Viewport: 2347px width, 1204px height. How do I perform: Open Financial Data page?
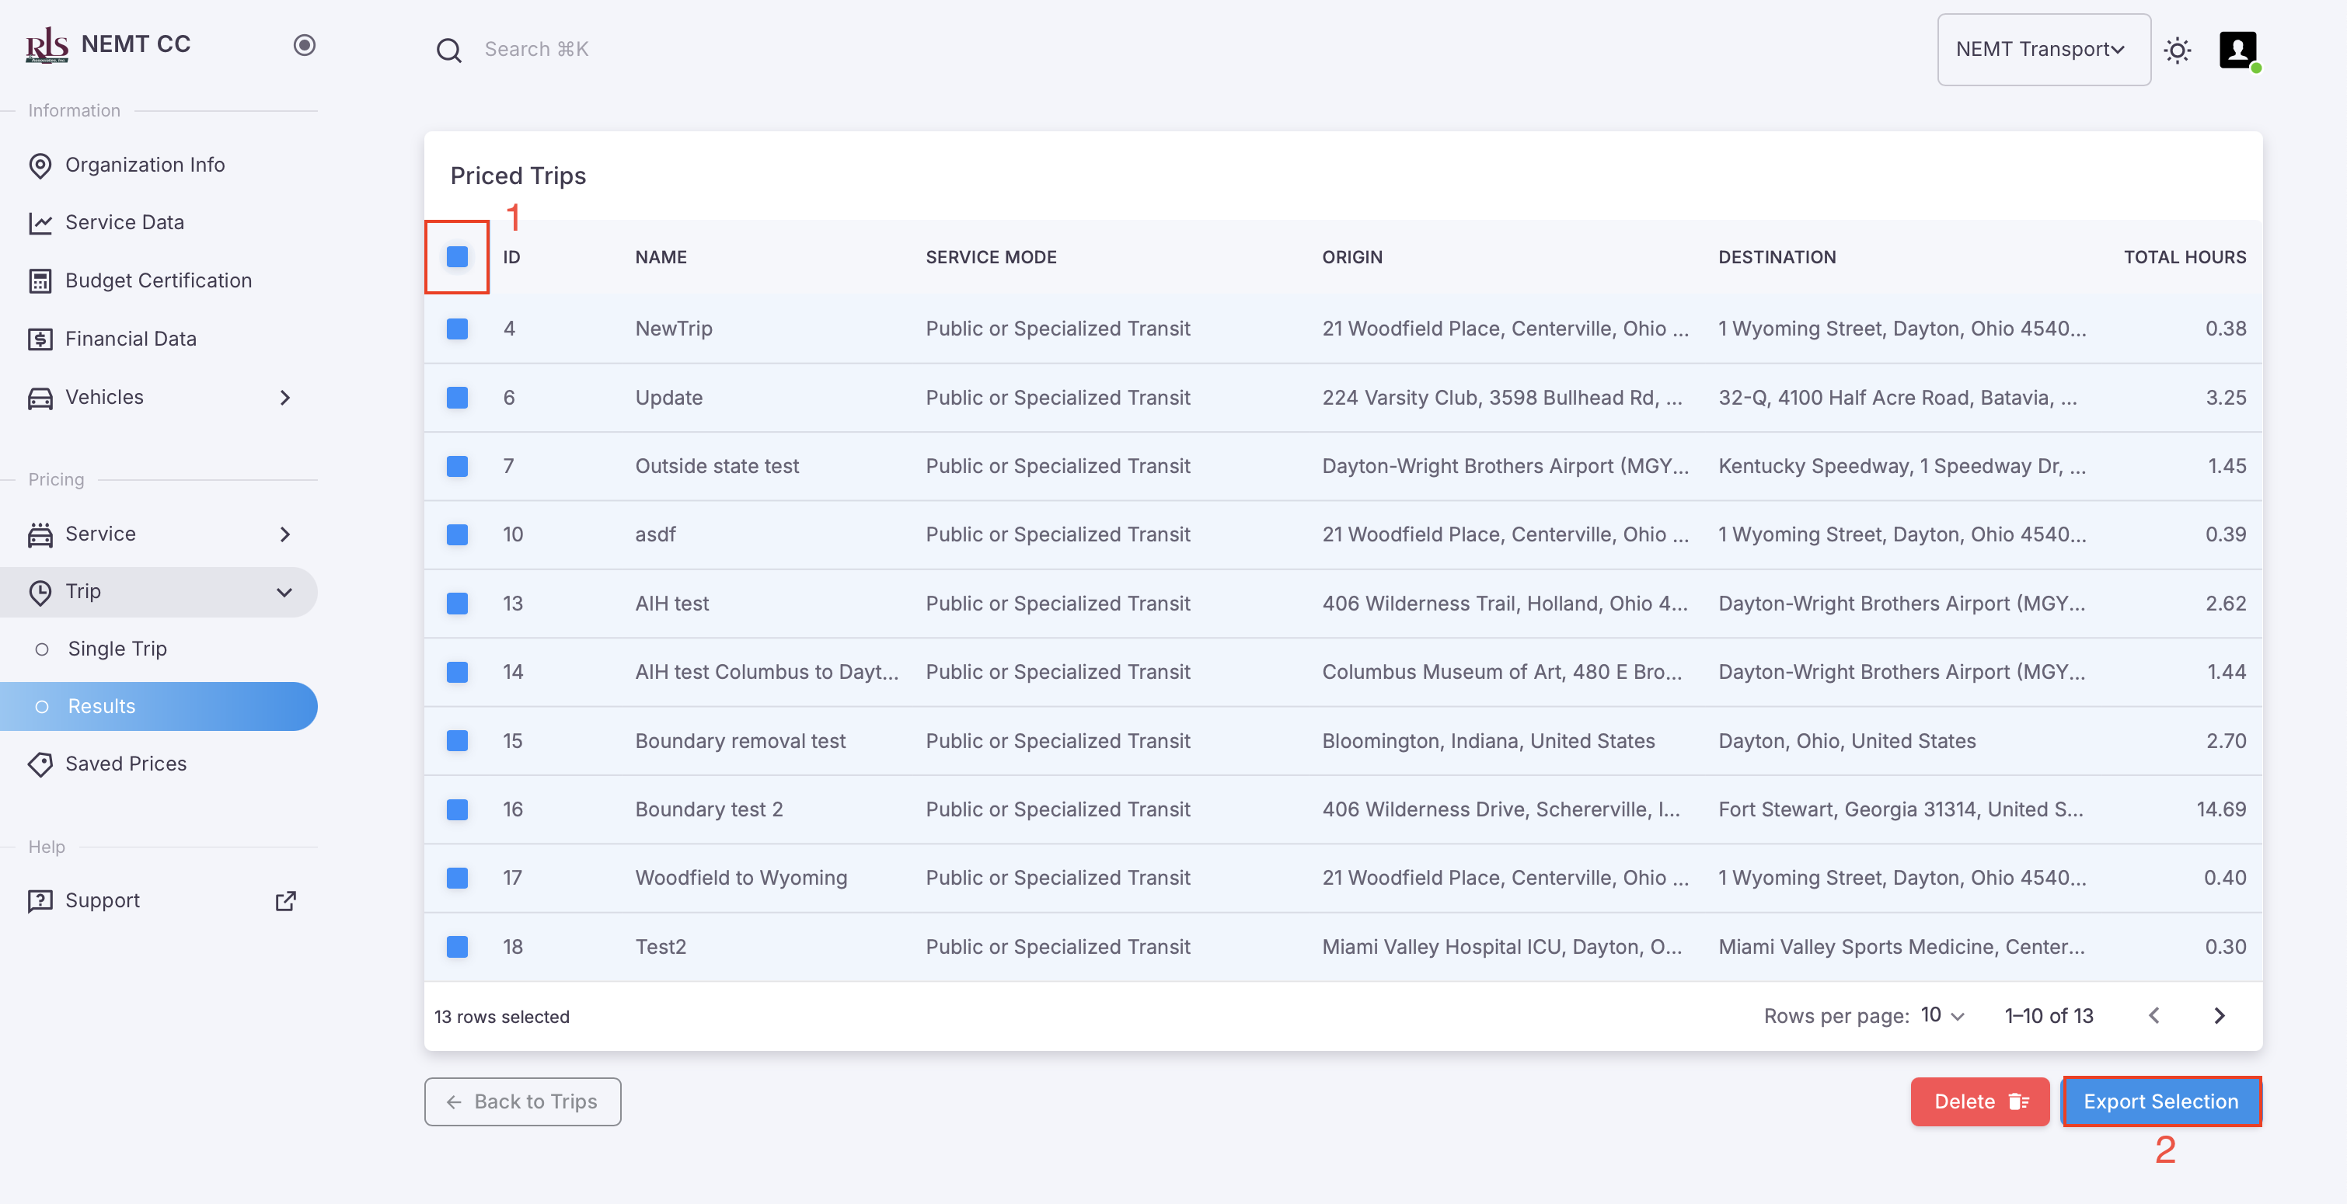(x=131, y=339)
